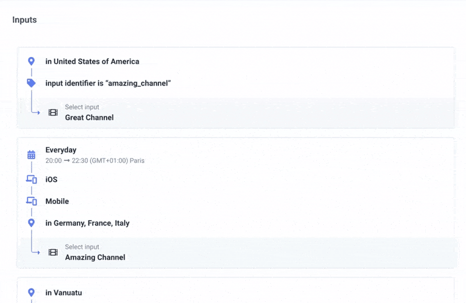This screenshot has width=466, height=303.
Task: Click the location pin beside Vanuatu
Action: tap(31, 293)
